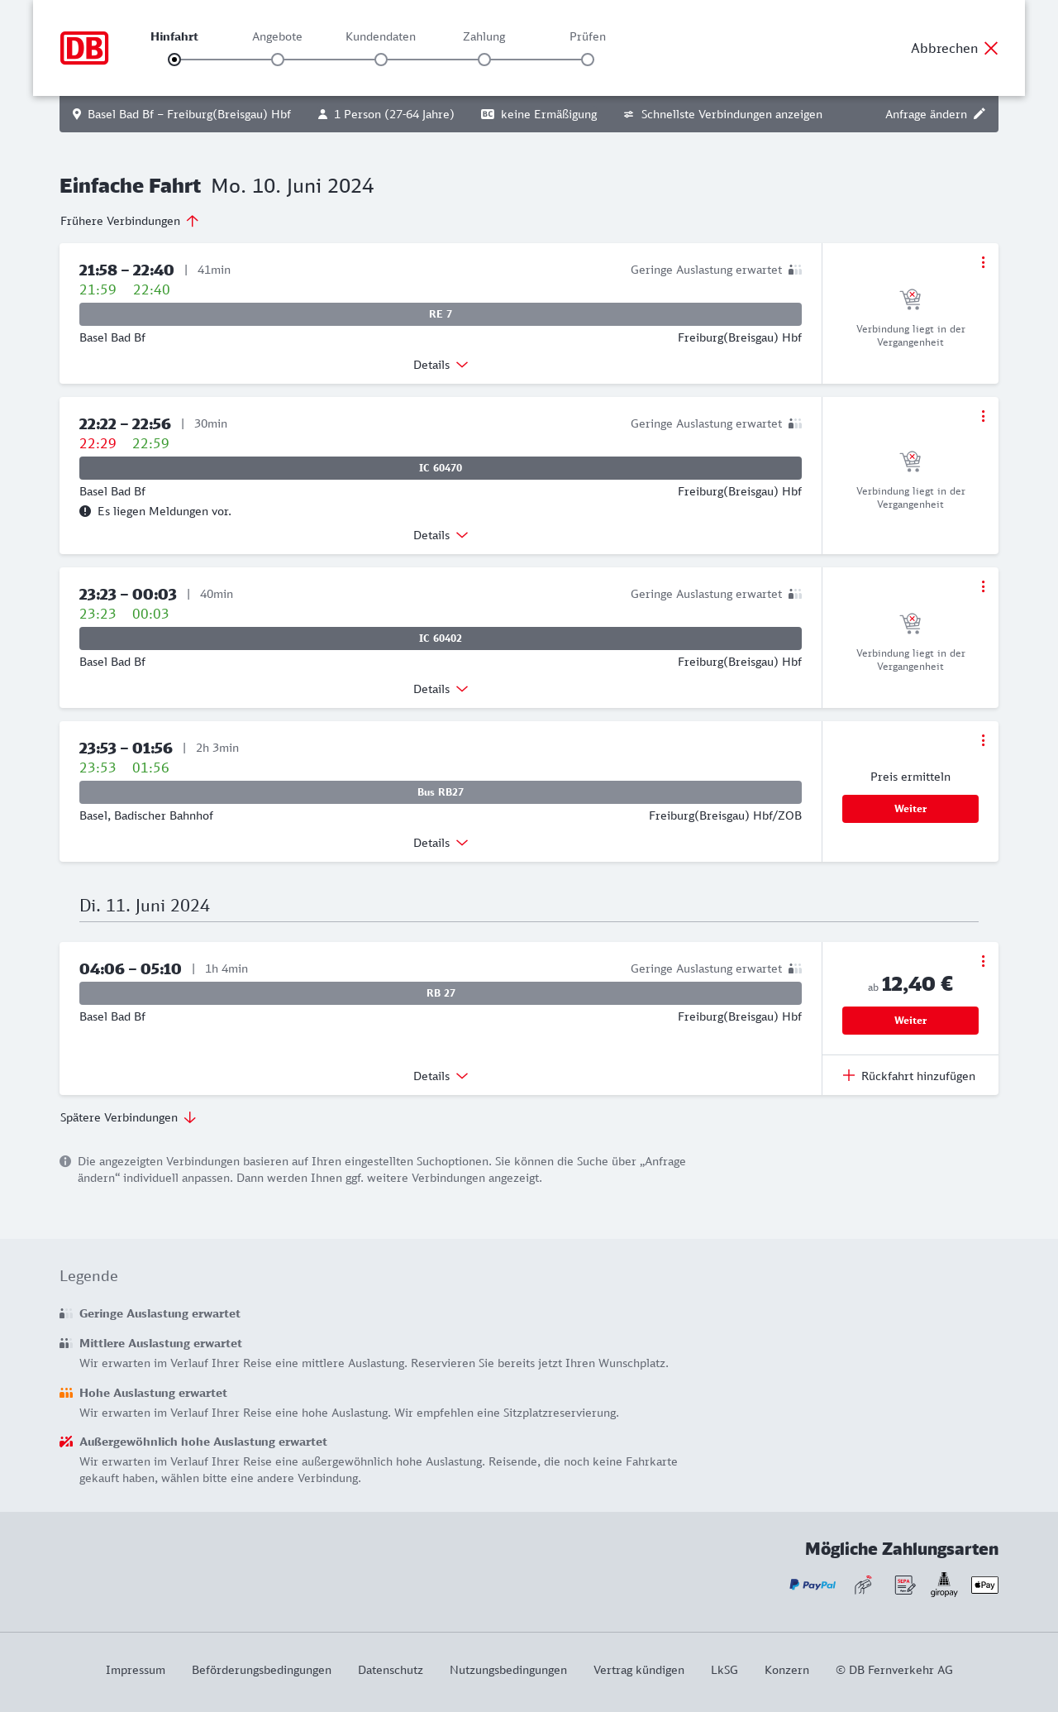Show later connections via Spätere Verbindungen
The image size is (1058, 1712).
pos(128,1117)
